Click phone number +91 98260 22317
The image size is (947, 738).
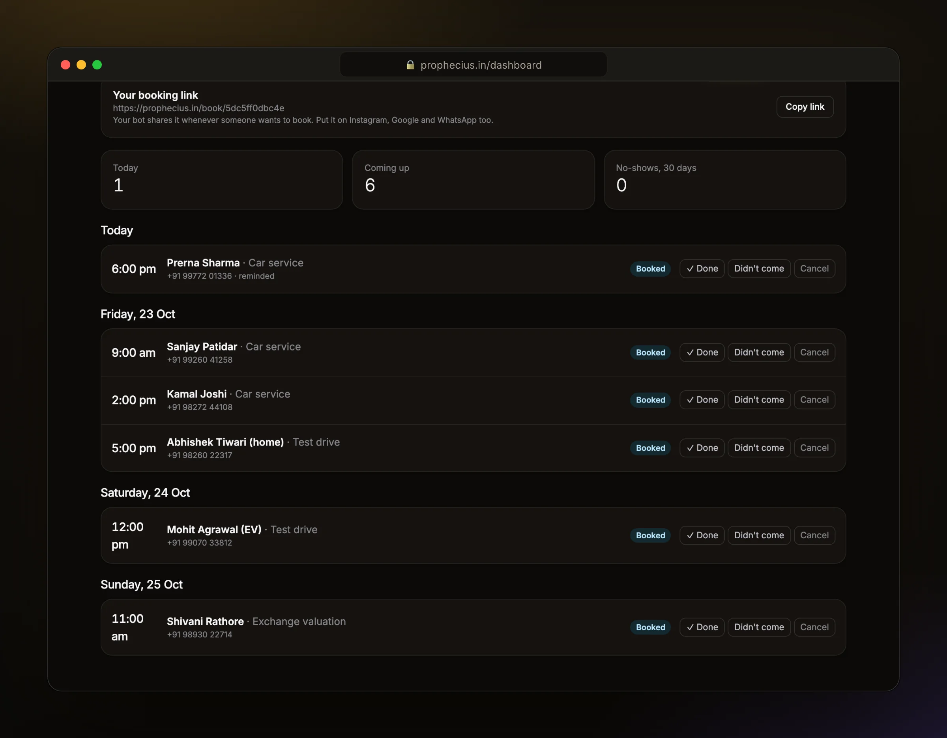point(199,455)
